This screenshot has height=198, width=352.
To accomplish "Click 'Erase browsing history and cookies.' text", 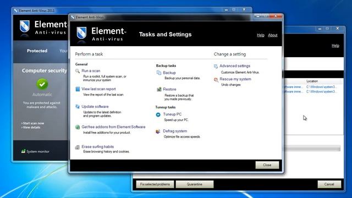I will (106, 152).
